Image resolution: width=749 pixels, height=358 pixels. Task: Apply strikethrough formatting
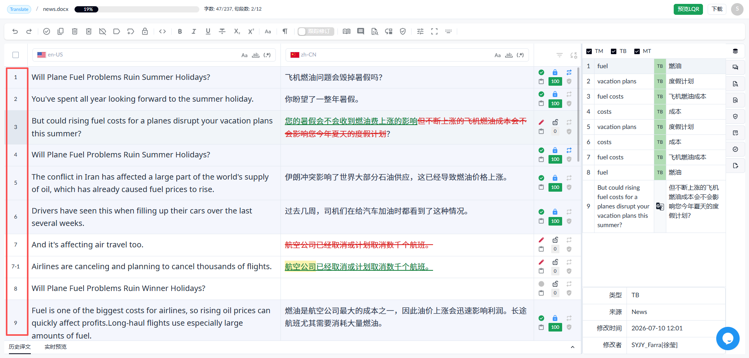pyautogui.click(x=222, y=32)
